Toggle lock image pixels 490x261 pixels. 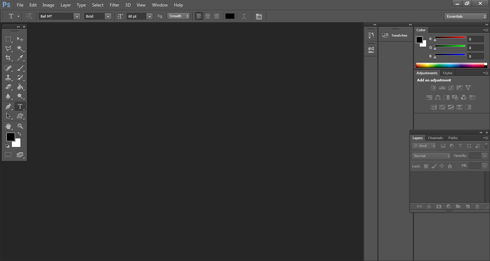tap(434, 166)
